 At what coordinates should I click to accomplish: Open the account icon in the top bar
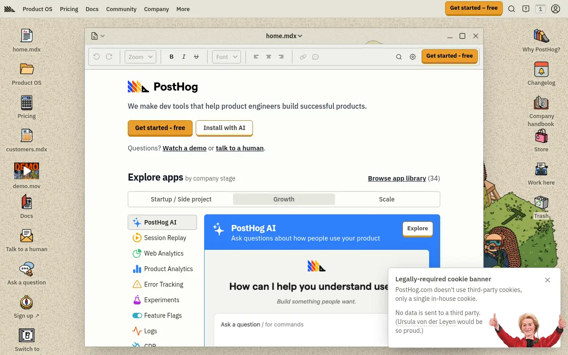pos(556,9)
